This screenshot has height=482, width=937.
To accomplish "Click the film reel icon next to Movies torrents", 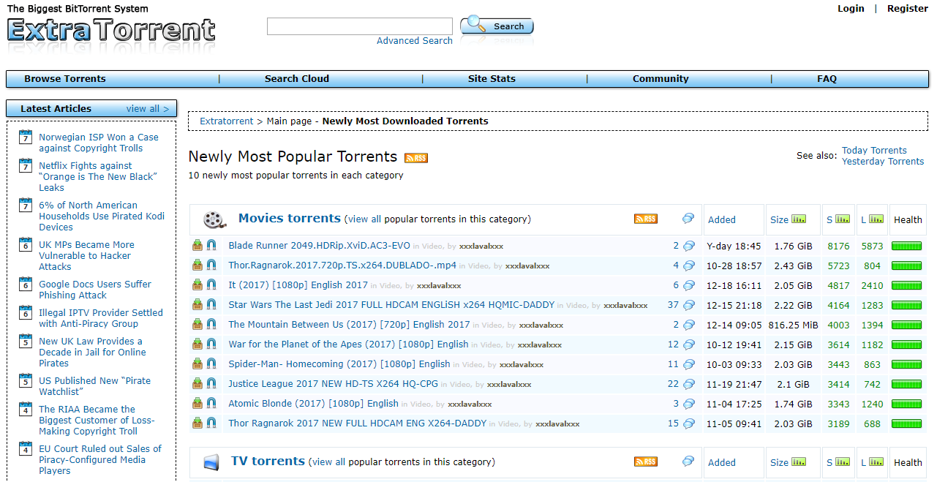I will click(213, 218).
